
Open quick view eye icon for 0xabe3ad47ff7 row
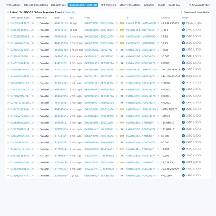(x=8, y=175)
